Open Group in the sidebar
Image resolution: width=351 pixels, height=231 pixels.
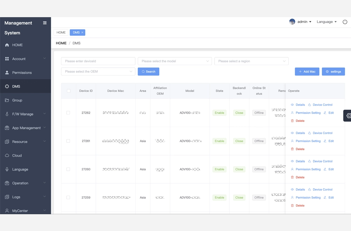25,100
